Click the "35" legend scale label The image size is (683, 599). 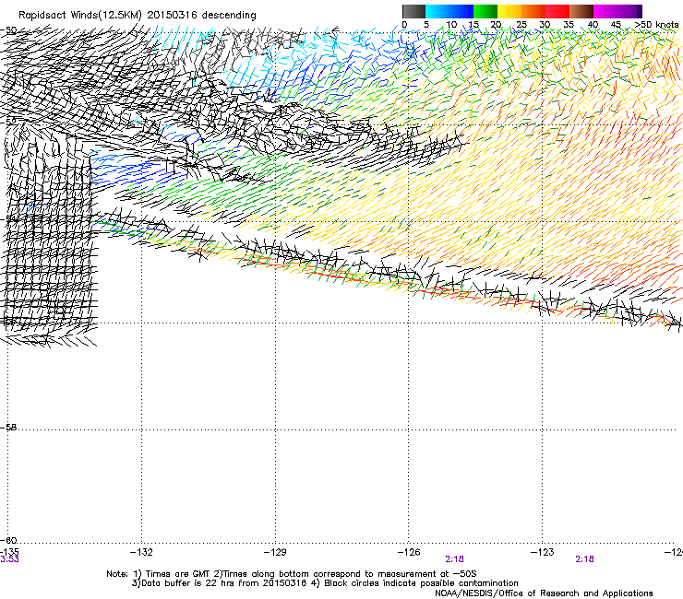569,25
